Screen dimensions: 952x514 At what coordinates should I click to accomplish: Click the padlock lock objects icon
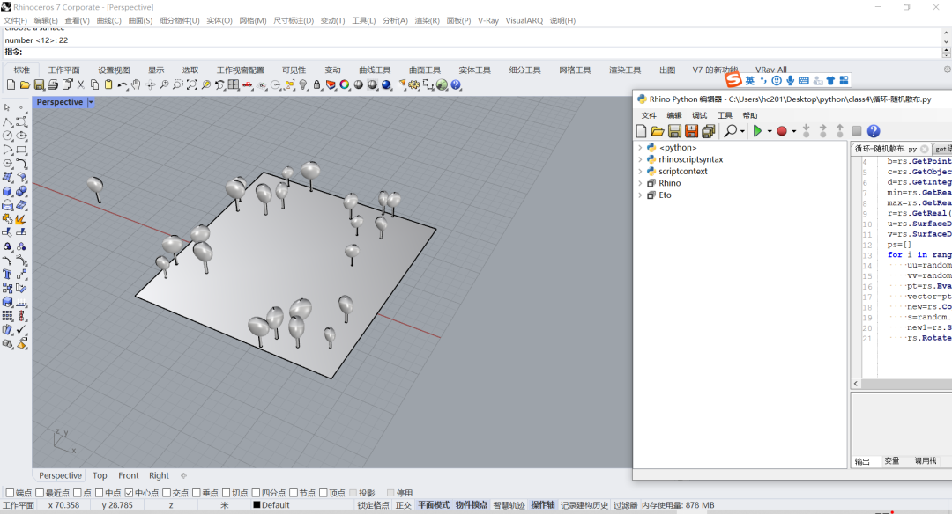pyautogui.click(x=317, y=84)
